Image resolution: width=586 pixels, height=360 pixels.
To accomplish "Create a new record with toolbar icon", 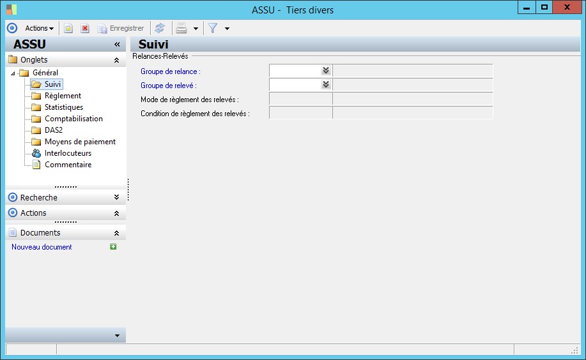I will [x=68, y=28].
